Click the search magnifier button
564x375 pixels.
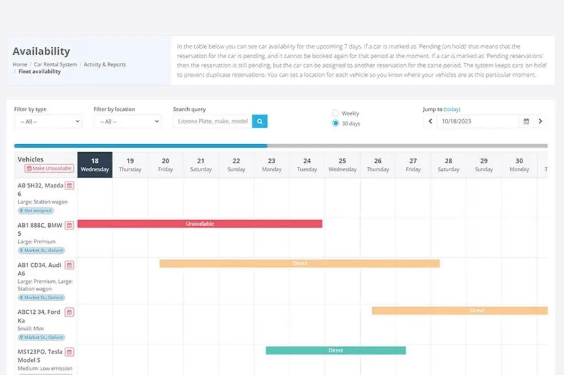point(260,122)
